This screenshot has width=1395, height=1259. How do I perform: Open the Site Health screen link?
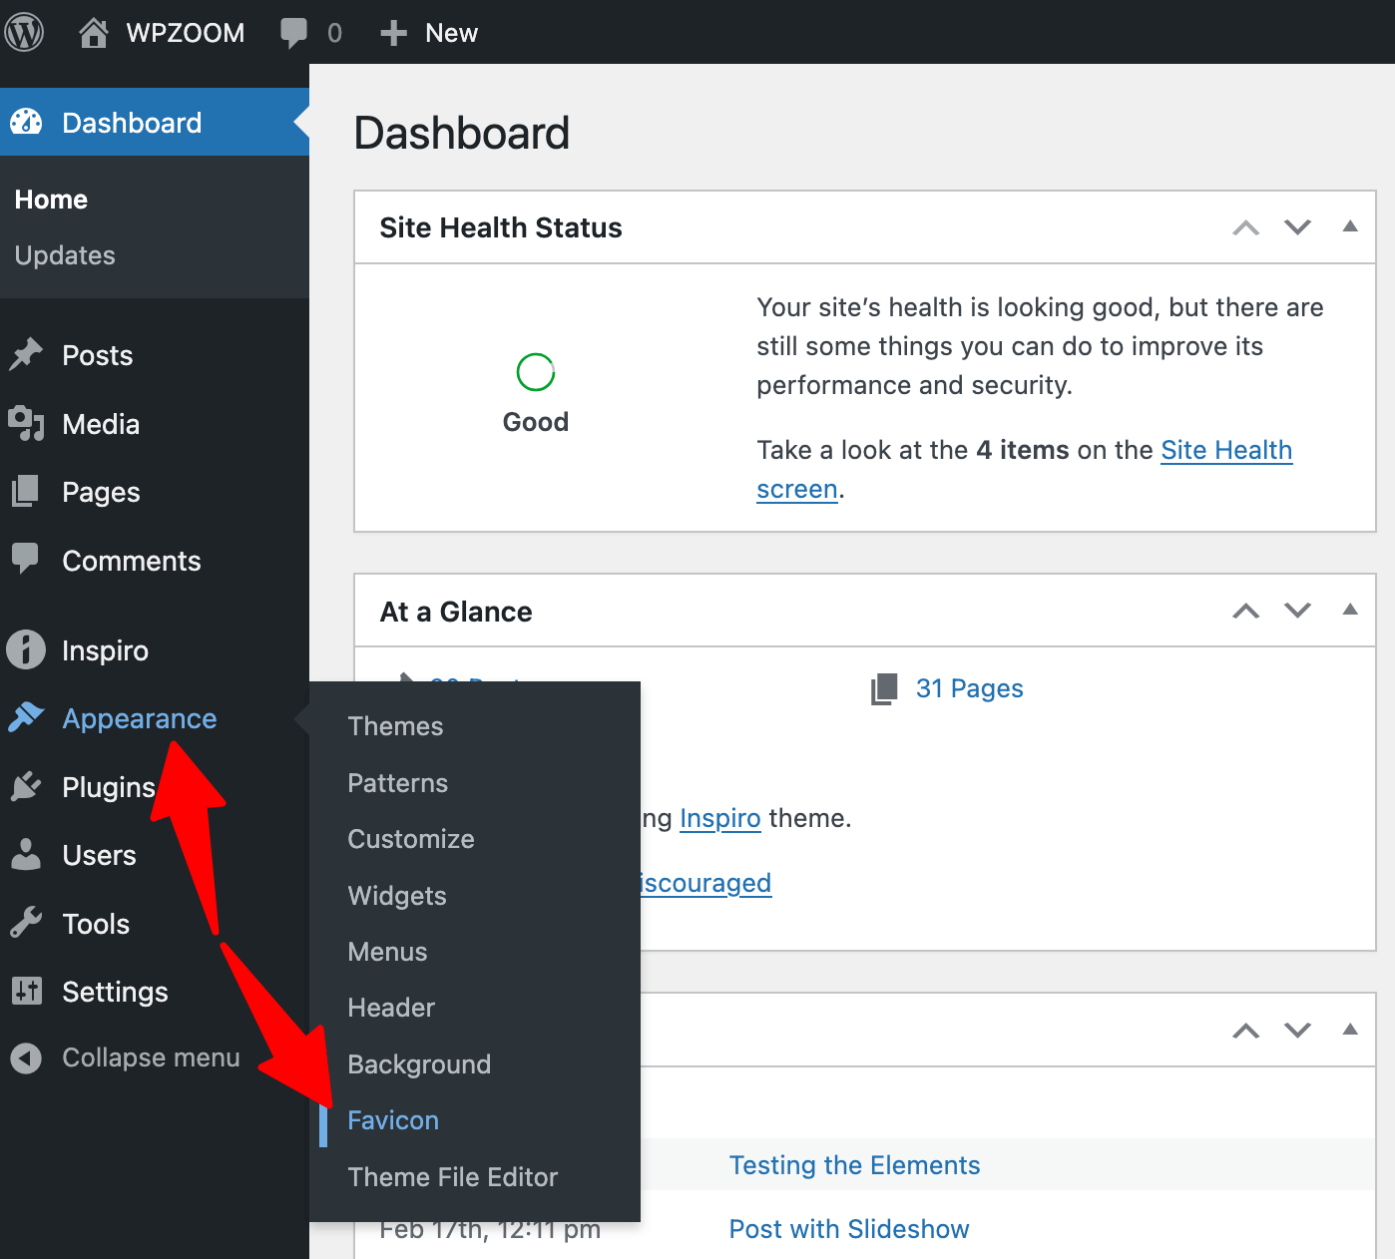coord(1226,450)
